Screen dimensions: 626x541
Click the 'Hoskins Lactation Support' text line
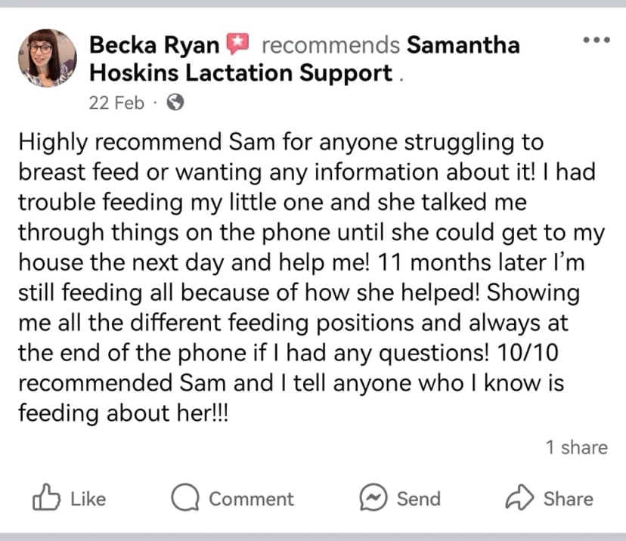tap(240, 73)
